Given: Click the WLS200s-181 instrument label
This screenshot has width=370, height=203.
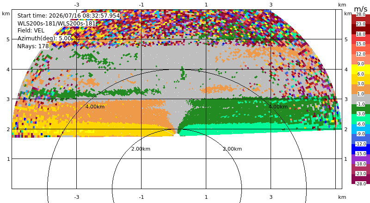Looking at the screenshot, I should coord(56,24).
